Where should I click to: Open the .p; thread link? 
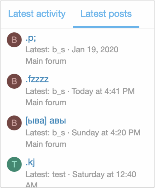31,38
